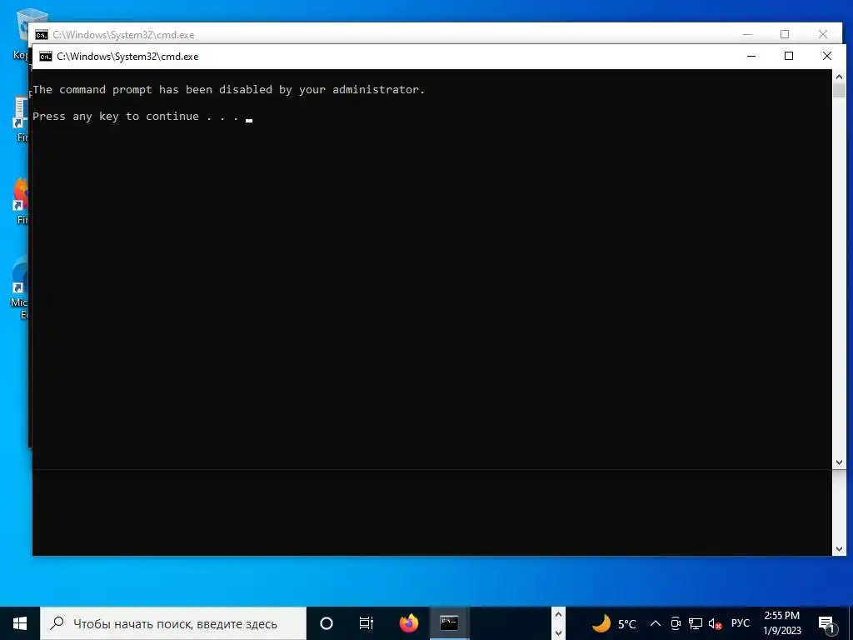This screenshot has height=640, width=853.
Task: Open the weather widget showing 5°C
Action: [x=614, y=623]
